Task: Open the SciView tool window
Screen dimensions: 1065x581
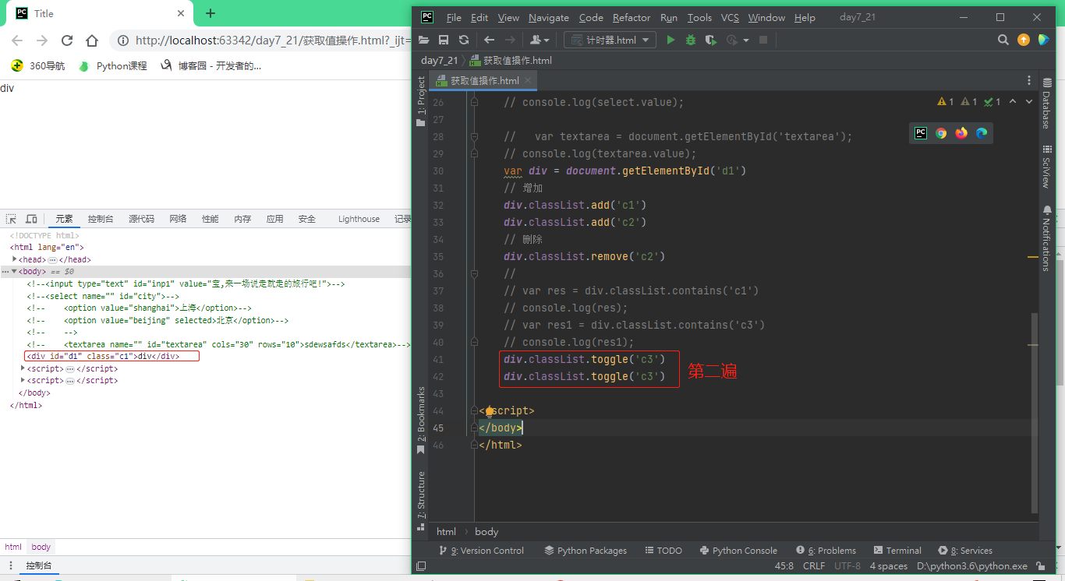Action: click(1046, 166)
